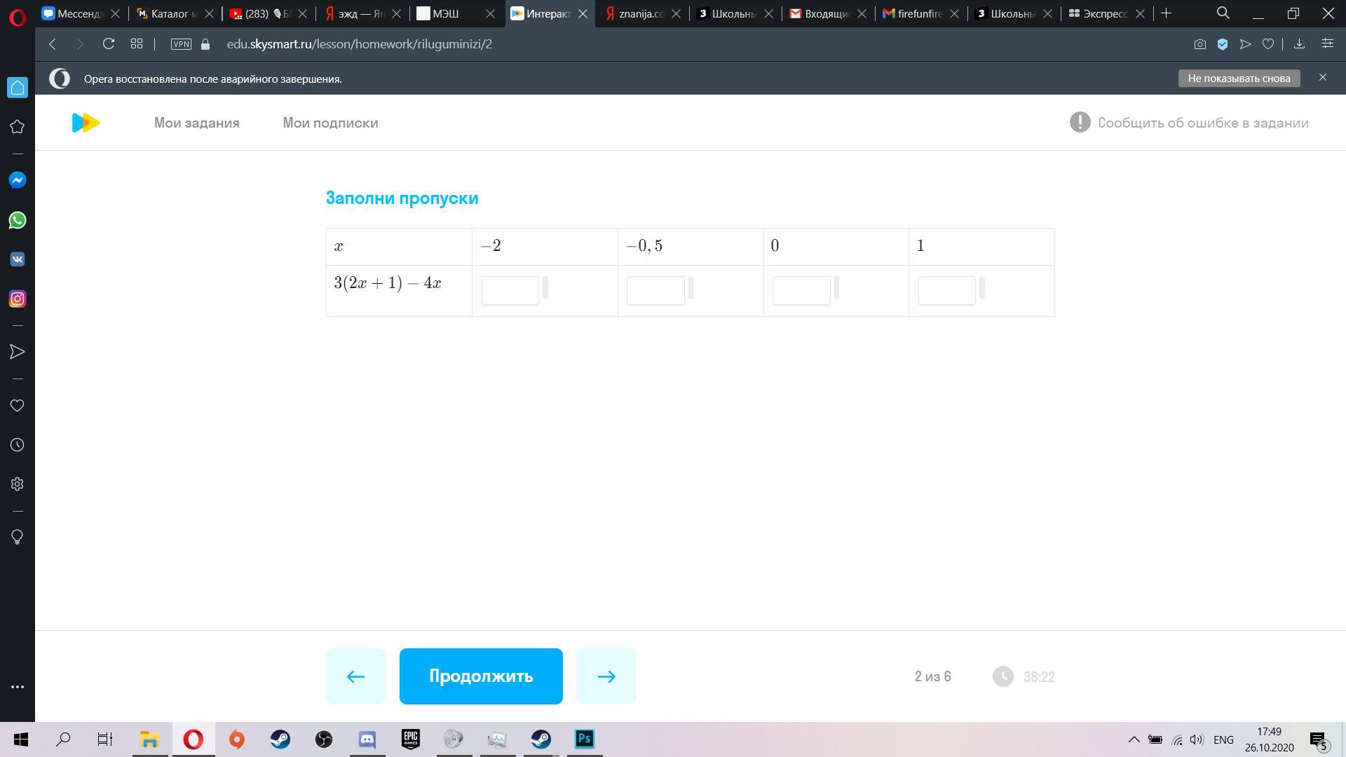Open Instagram in Opera sidebar
This screenshot has height=757, width=1346.
coord(18,299)
